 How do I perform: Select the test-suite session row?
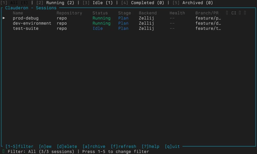(x=26, y=29)
